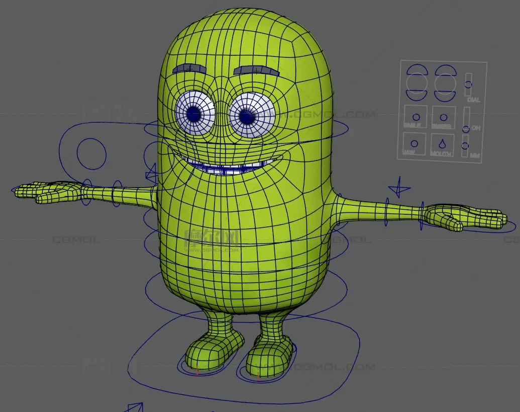Grab the DIAL slider handle circle
This screenshot has width=520, height=412.
(468, 85)
